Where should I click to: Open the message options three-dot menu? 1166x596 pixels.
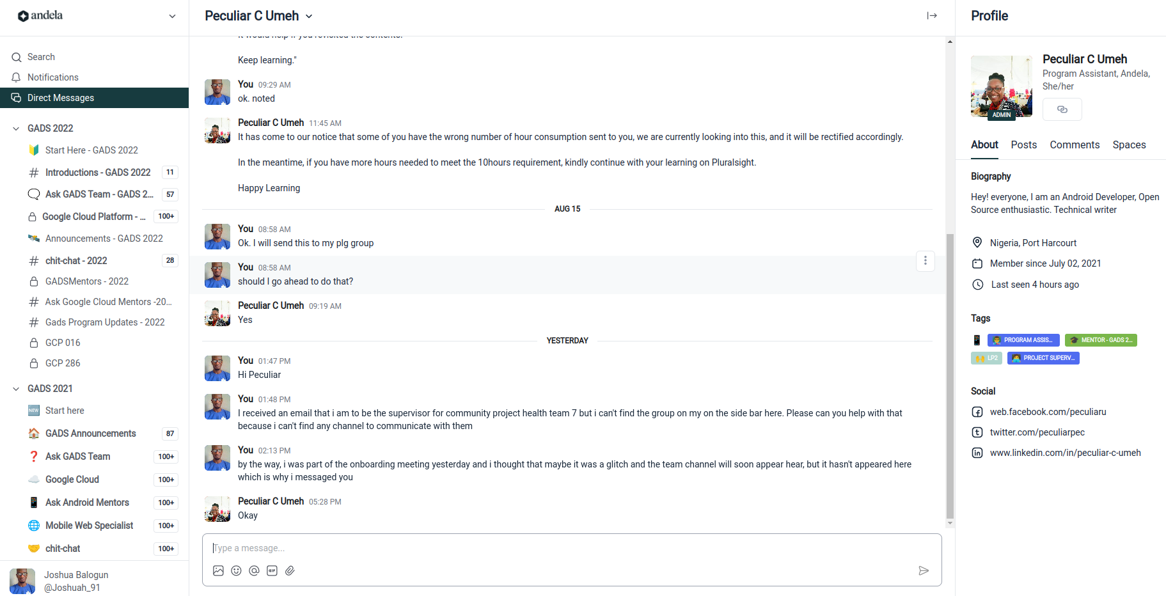click(x=925, y=261)
